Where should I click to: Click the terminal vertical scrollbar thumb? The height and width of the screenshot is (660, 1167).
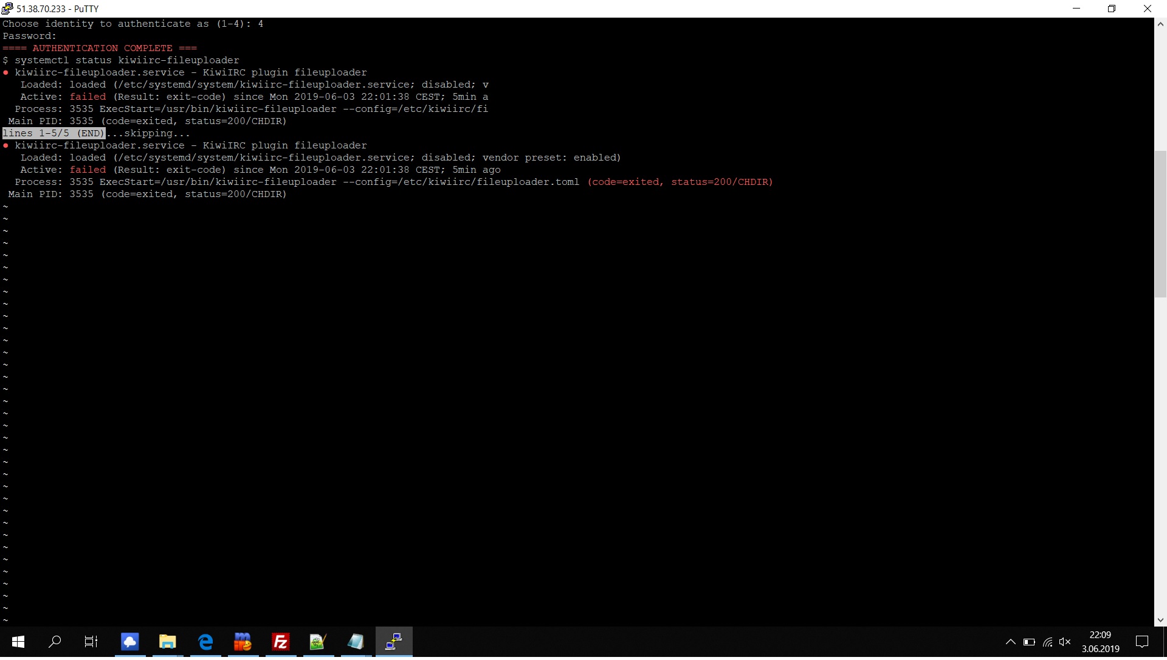[1160, 224]
